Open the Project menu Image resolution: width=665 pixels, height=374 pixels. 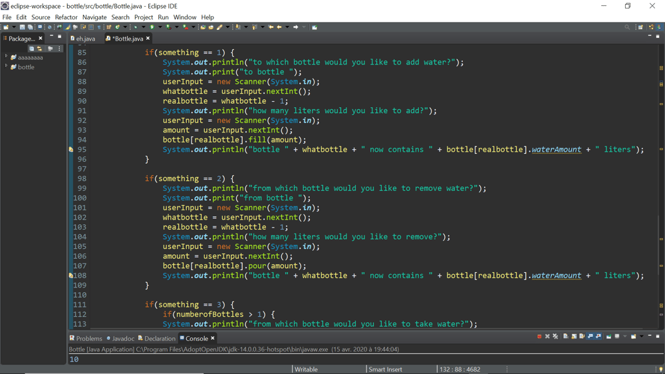[x=144, y=17]
